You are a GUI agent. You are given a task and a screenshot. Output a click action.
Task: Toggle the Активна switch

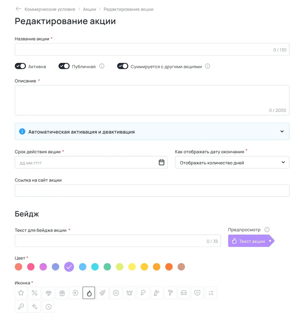pos(20,66)
